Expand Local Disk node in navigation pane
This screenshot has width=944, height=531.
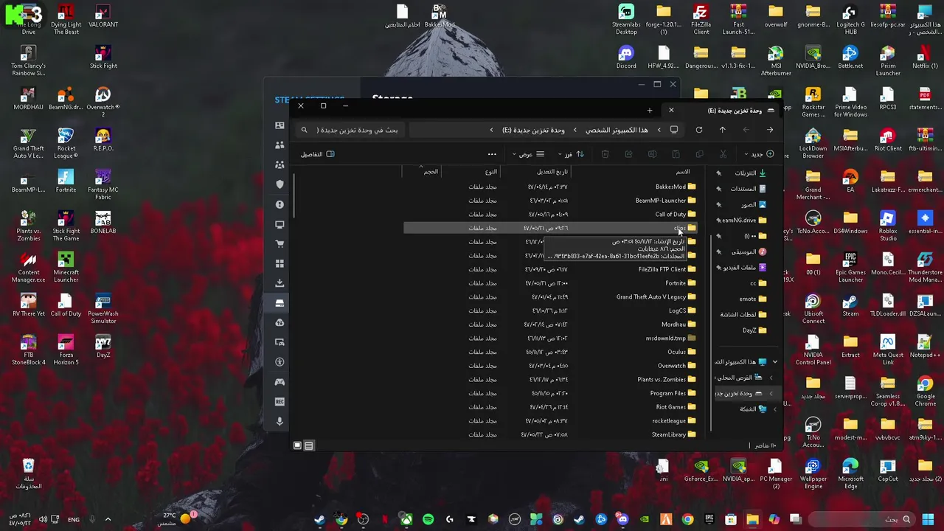tap(771, 378)
